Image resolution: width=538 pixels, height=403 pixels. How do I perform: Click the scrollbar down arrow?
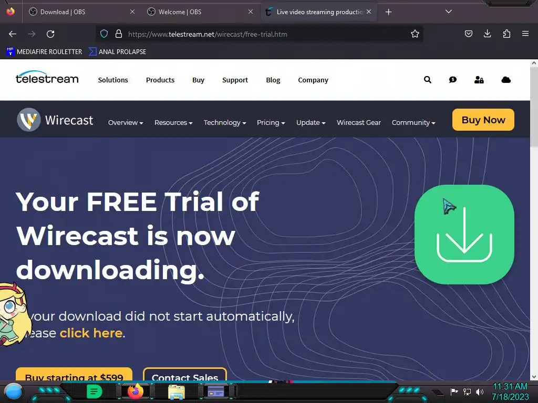tap(534, 377)
